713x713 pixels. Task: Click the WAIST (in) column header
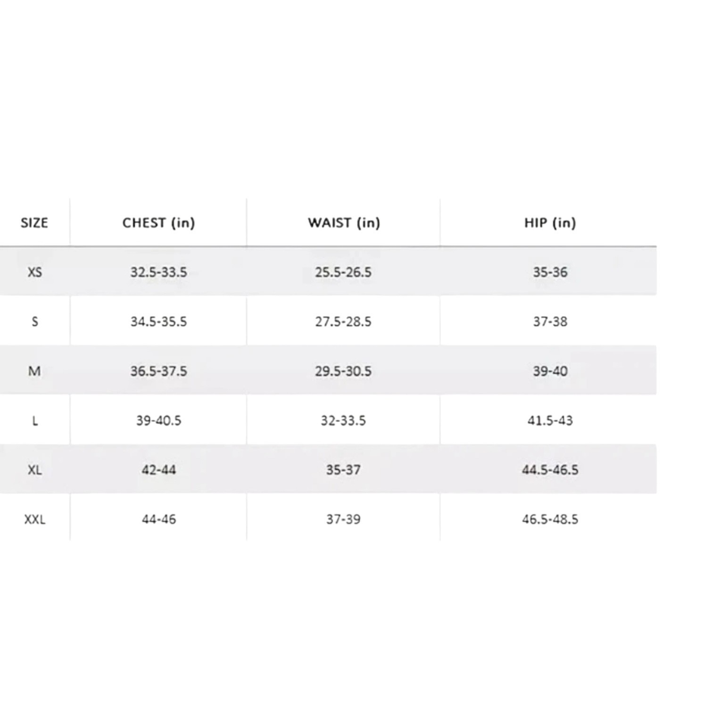[x=344, y=223]
